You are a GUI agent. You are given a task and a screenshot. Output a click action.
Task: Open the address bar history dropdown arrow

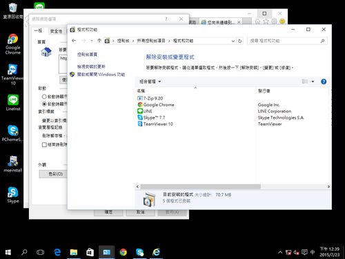click(233, 41)
